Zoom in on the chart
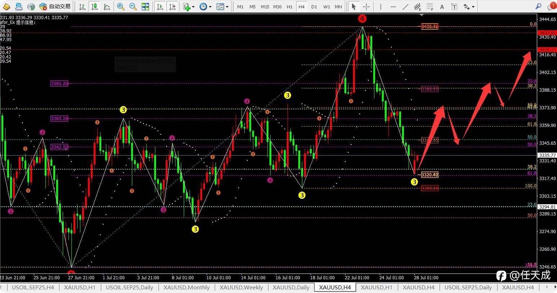Viewport: 557px width, 293px height. pos(121,6)
